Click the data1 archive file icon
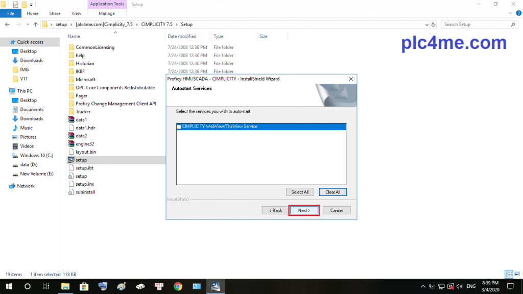523x294 pixels. 72,119
